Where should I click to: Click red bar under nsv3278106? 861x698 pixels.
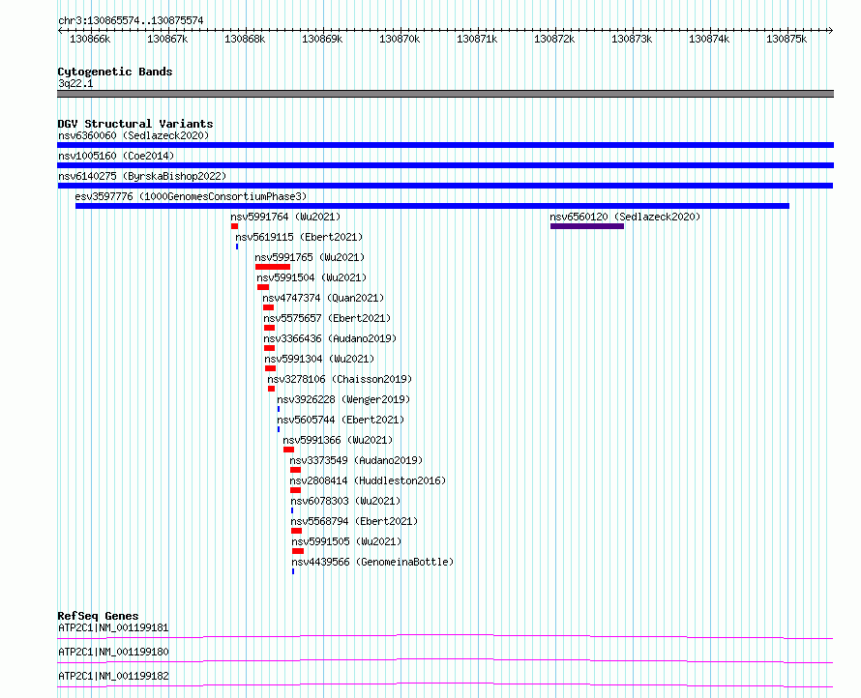[271, 389]
